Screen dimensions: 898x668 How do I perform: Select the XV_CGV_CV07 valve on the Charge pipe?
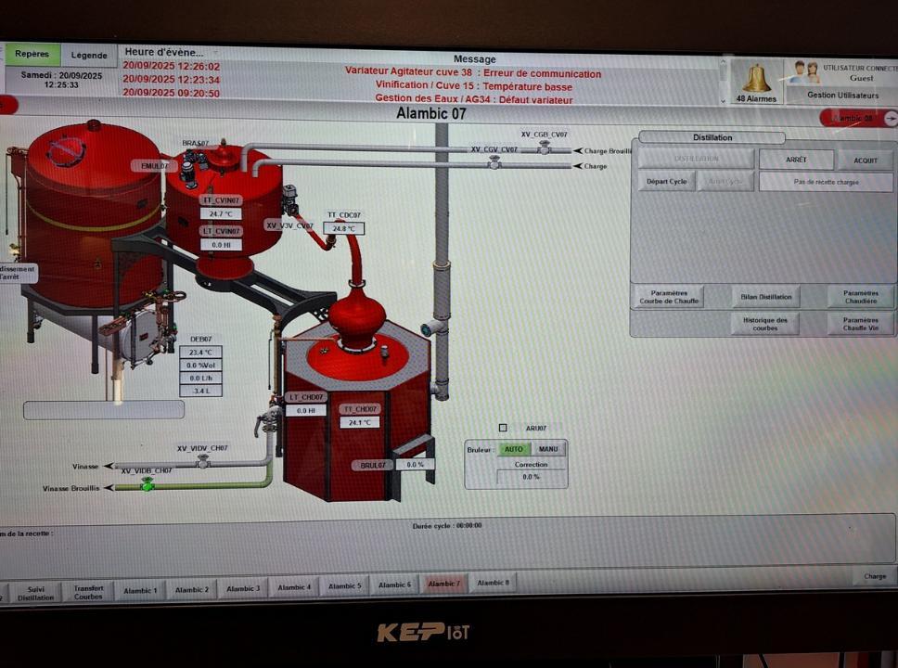click(x=494, y=162)
